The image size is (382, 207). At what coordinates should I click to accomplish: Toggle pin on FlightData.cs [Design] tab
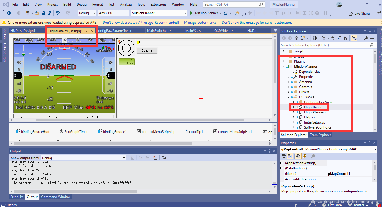pos(86,31)
